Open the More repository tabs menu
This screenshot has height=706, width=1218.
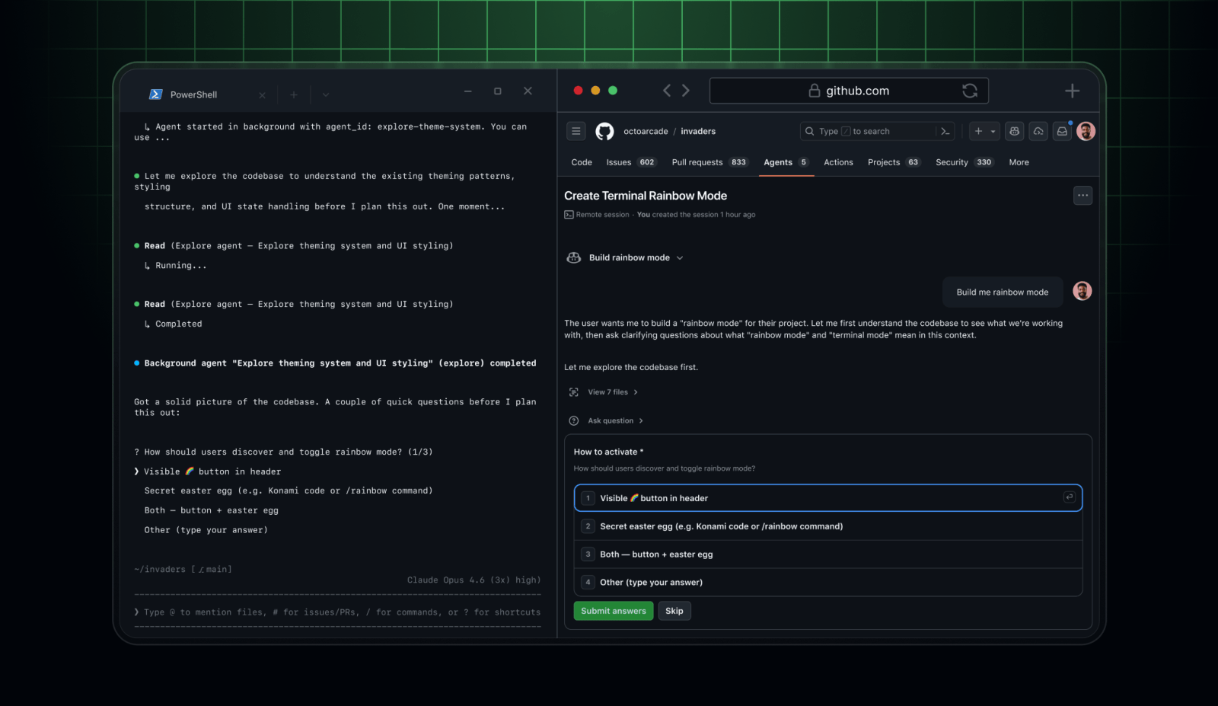(x=1019, y=162)
